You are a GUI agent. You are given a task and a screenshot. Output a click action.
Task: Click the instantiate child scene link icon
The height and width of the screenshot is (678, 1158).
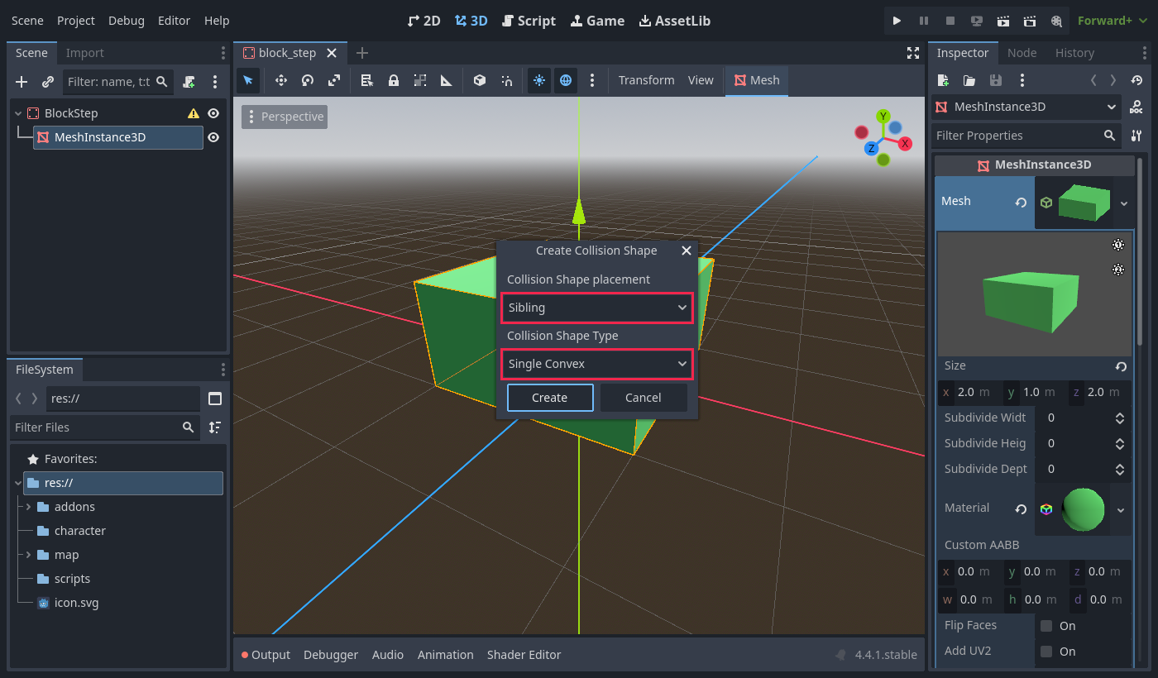tap(48, 82)
